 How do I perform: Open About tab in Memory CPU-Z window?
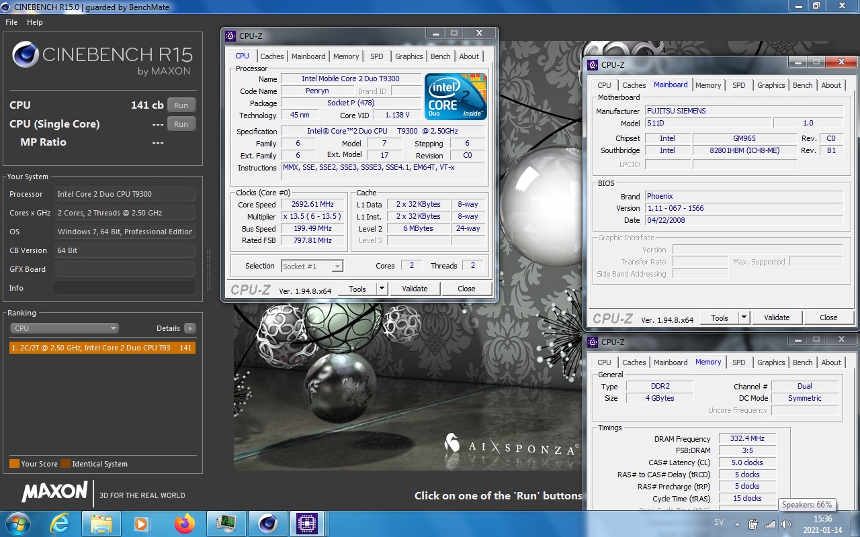(x=831, y=362)
